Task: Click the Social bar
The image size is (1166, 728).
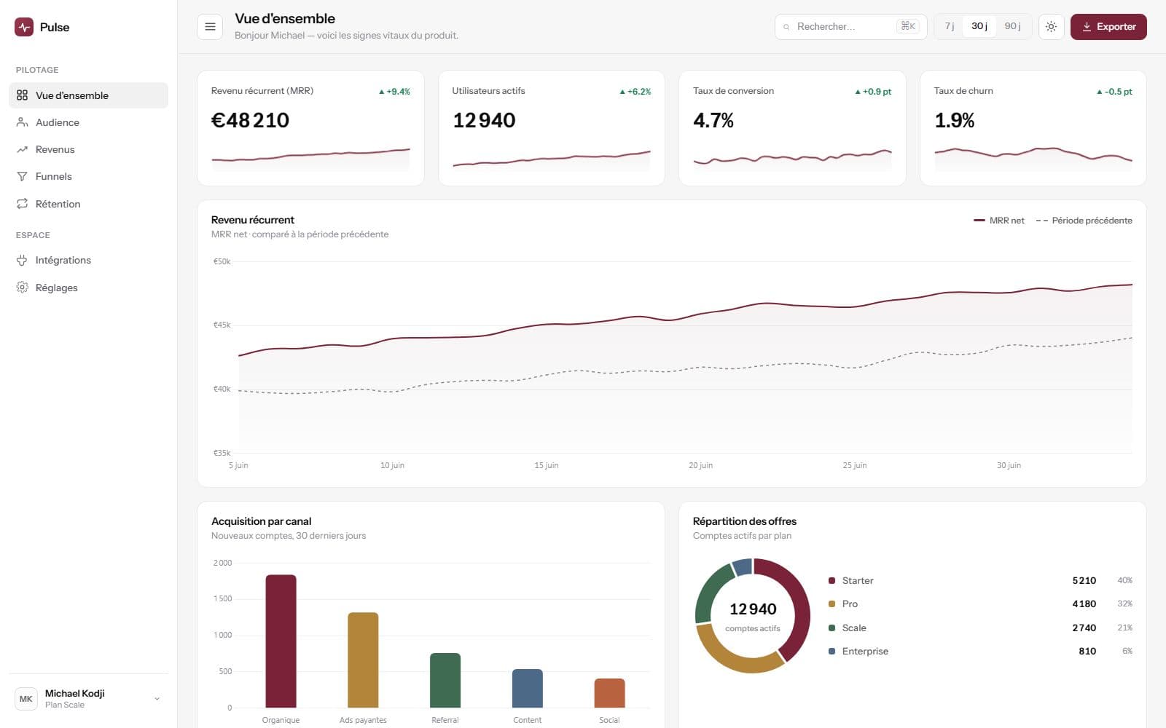Action: pos(610,693)
